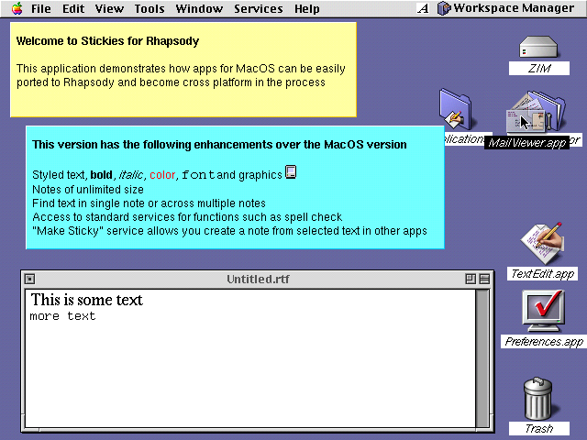Image resolution: width=587 pixels, height=440 pixels.
Task: Click the collapse box of Untitled.rtf
Action: 484,279
